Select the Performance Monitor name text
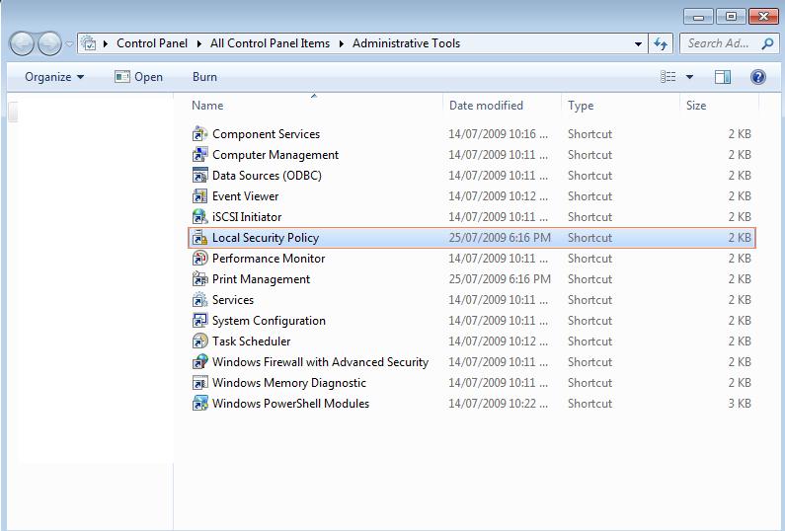This screenshot has width=785, height=531. pyautogui.click(x=269, y=259)
